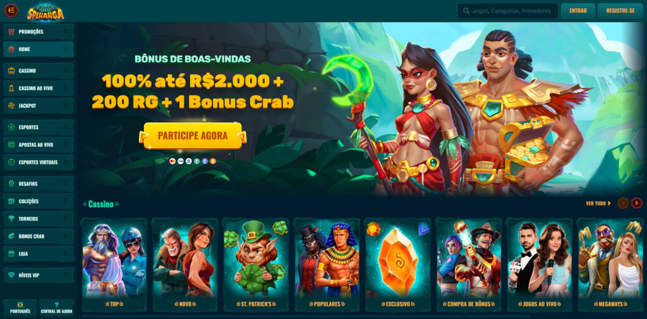This screenshot has height=319, width=647.
Task: Select the Jackpot sidebar icon
Action: tap(11, 106)
